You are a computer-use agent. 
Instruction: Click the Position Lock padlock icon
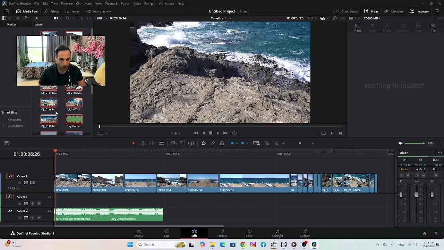(x=222, y=143)
